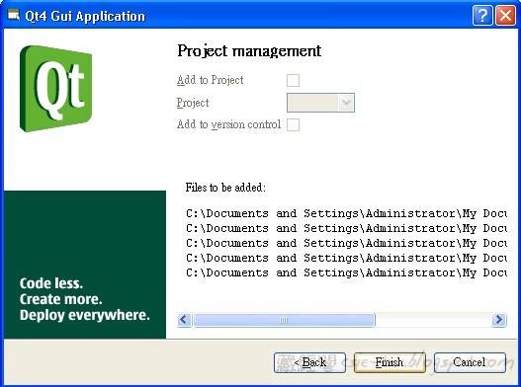Click the window icon in title bar

click(x=13, y=15)
